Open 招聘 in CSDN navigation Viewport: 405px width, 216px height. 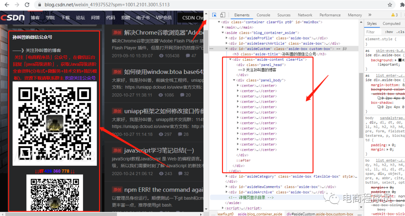point(126,18)
